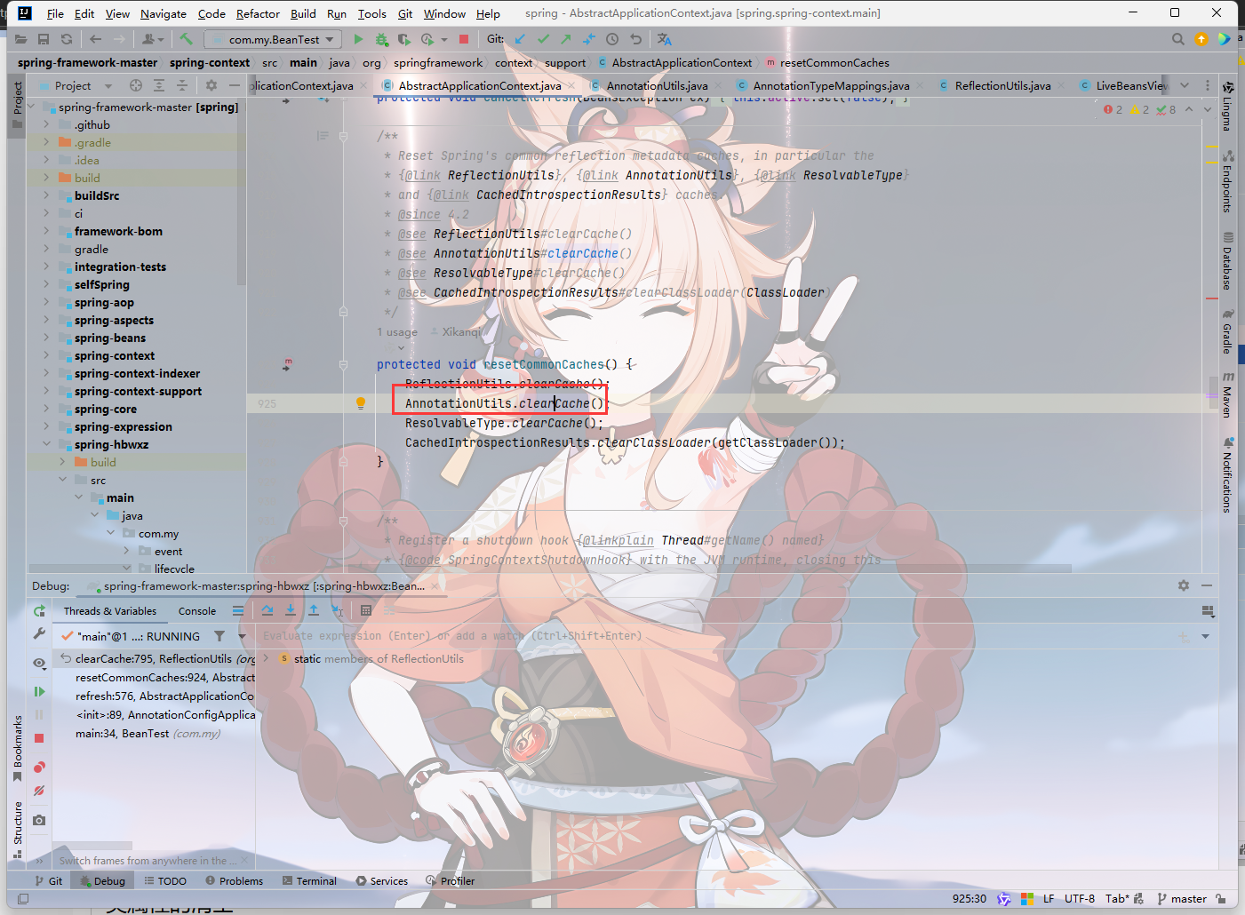Click the Translate icon in toolbar
Viewport: 1245px width, 915px height.
point(664,39)
